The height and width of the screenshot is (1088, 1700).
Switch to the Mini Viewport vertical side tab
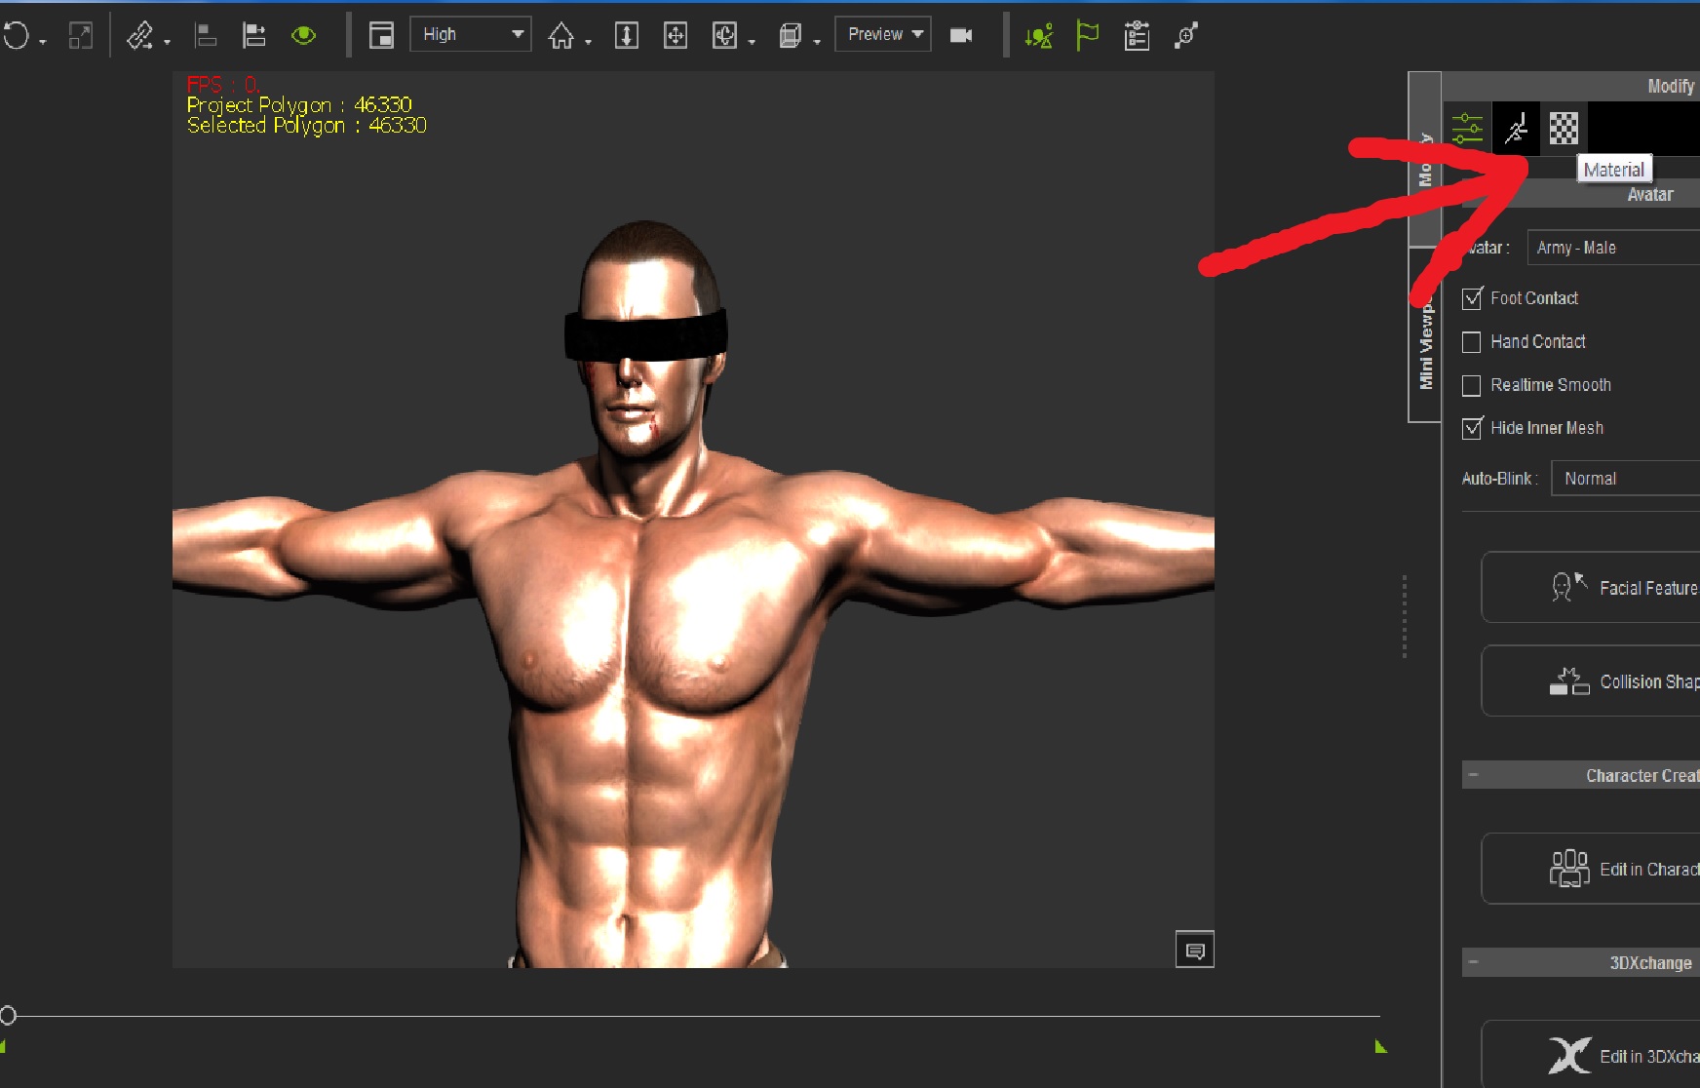pyautogui.click(x=1425, y=335)
